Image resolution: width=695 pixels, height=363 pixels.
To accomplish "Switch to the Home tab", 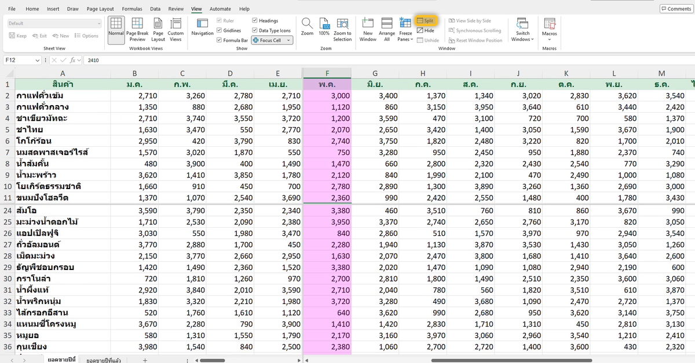I will (x=32, y=9).
